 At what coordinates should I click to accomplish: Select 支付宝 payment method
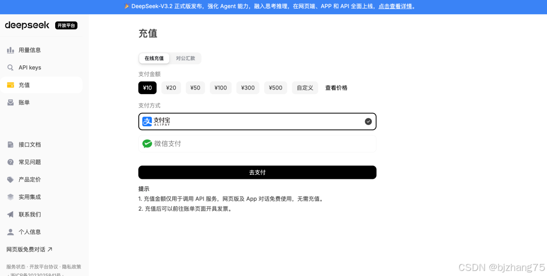257,122
